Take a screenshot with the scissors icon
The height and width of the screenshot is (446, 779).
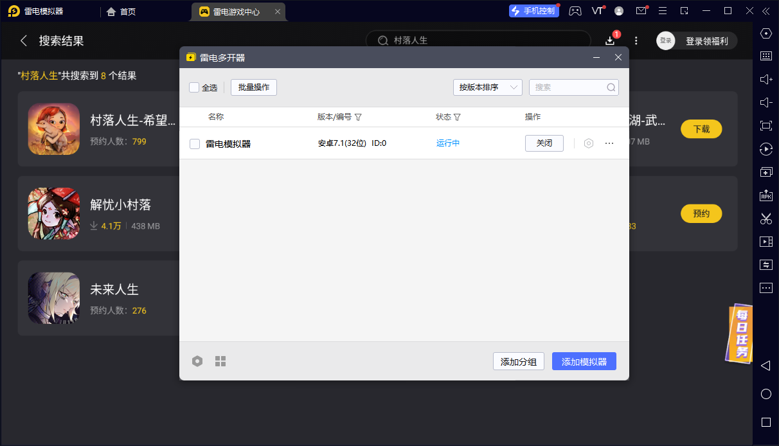pos(766,219)
